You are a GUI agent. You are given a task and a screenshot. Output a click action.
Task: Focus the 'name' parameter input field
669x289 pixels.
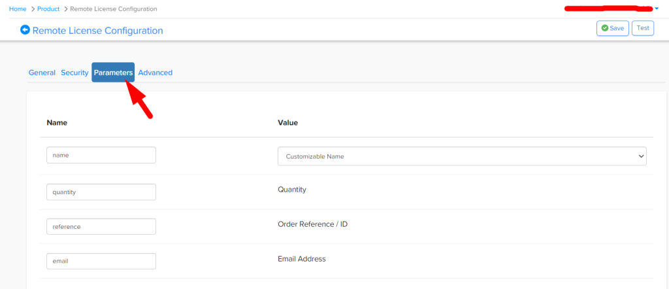tap(101, 155)
